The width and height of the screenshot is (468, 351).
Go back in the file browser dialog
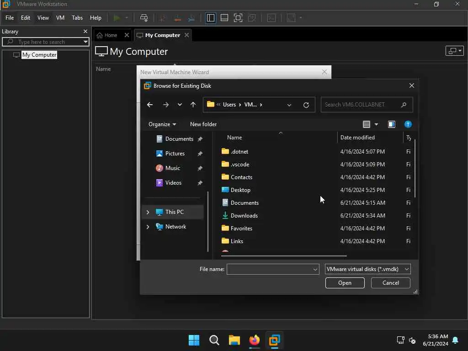pos(150,105)
